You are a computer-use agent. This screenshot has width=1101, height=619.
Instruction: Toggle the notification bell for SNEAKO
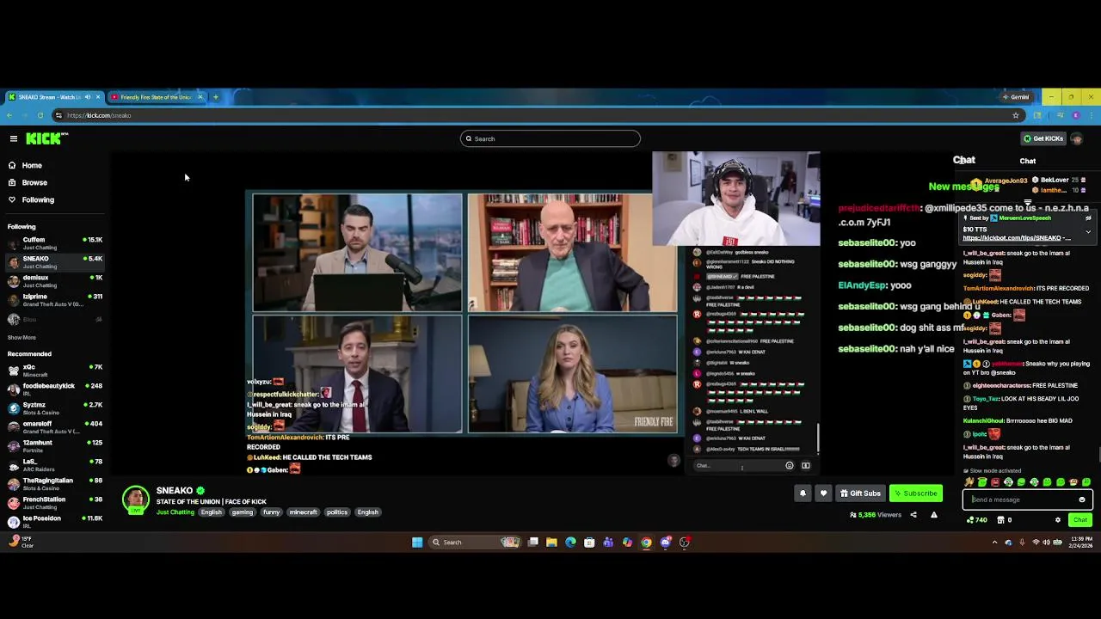(803, 493)
